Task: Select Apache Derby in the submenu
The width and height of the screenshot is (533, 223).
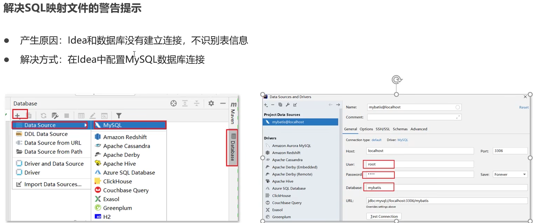Action: [x=129, y=155]
